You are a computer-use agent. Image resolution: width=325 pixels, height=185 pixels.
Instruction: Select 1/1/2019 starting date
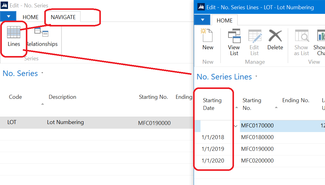click(213, 149)
